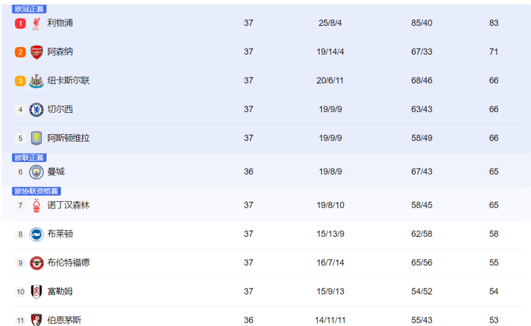
Task: Click the Fulham club crest icon
Action: (x=37, y=292)
